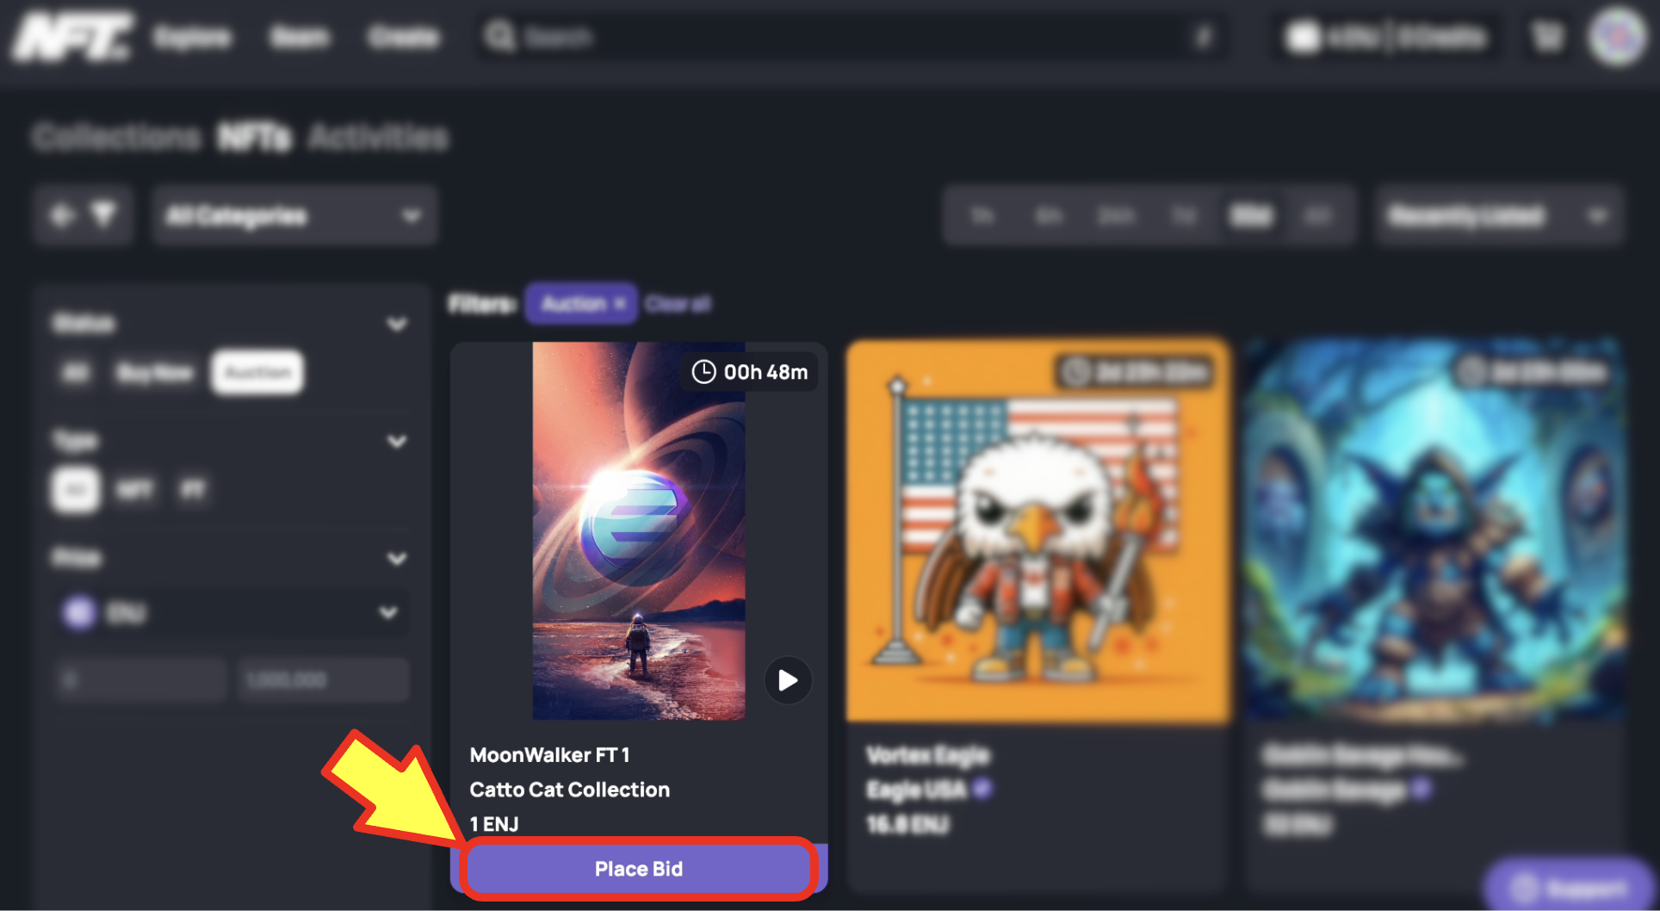The height and width of the screenshot is (911, 1660).
Task: Switch the Type filter to NFT
Action: click(x=134, y=489)
